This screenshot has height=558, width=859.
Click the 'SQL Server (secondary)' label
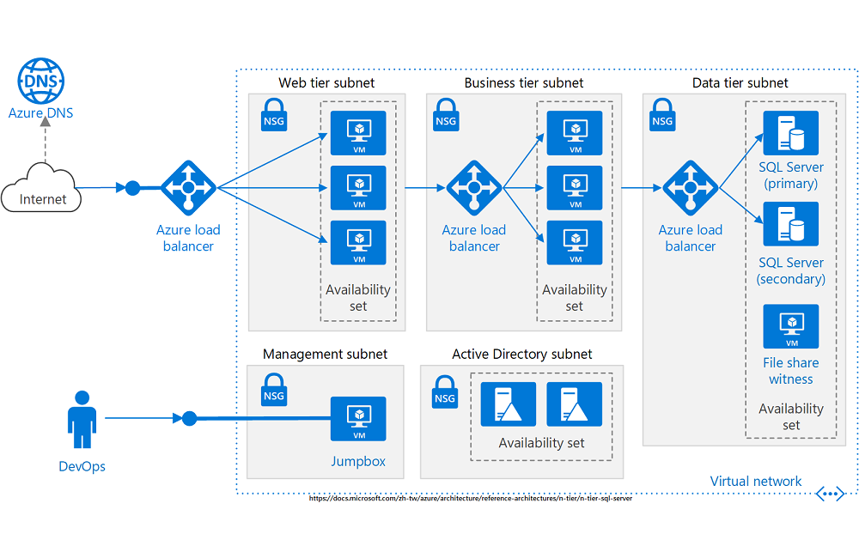coord(791,270)
